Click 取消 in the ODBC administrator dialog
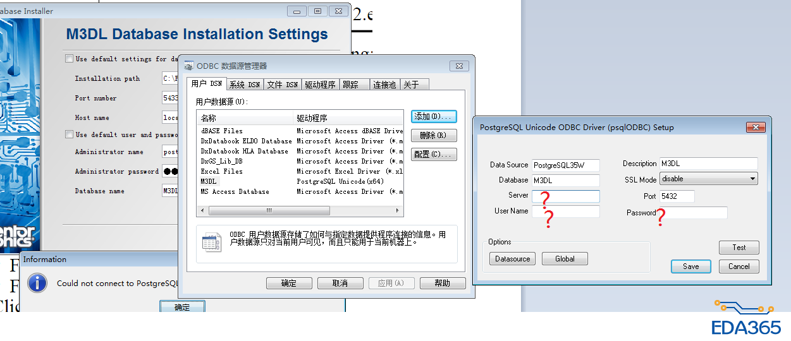The width and height of the screenshot is (791, 341). point(340,283)
